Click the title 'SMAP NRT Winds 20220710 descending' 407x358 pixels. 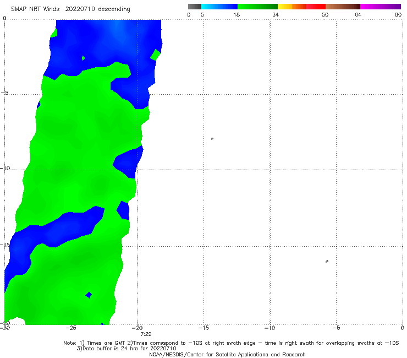point(70,9)
